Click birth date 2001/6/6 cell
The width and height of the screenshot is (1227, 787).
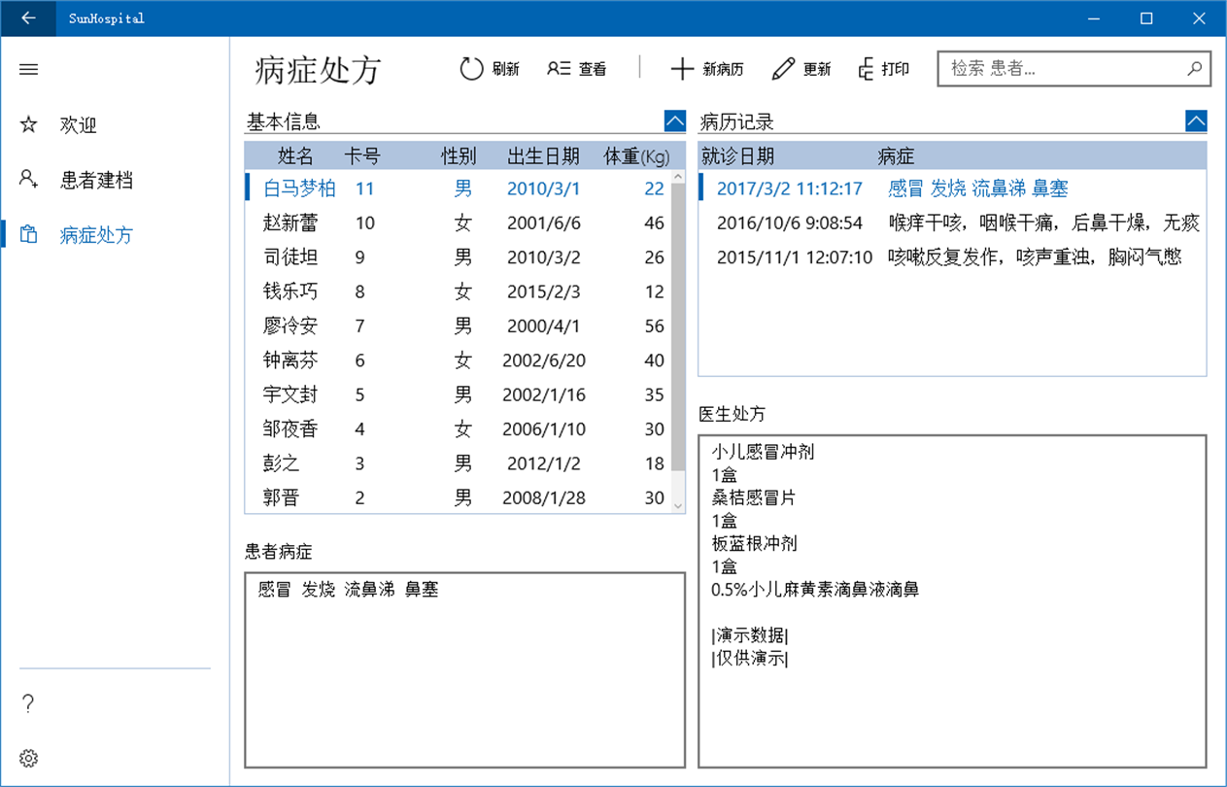(543, 223)
